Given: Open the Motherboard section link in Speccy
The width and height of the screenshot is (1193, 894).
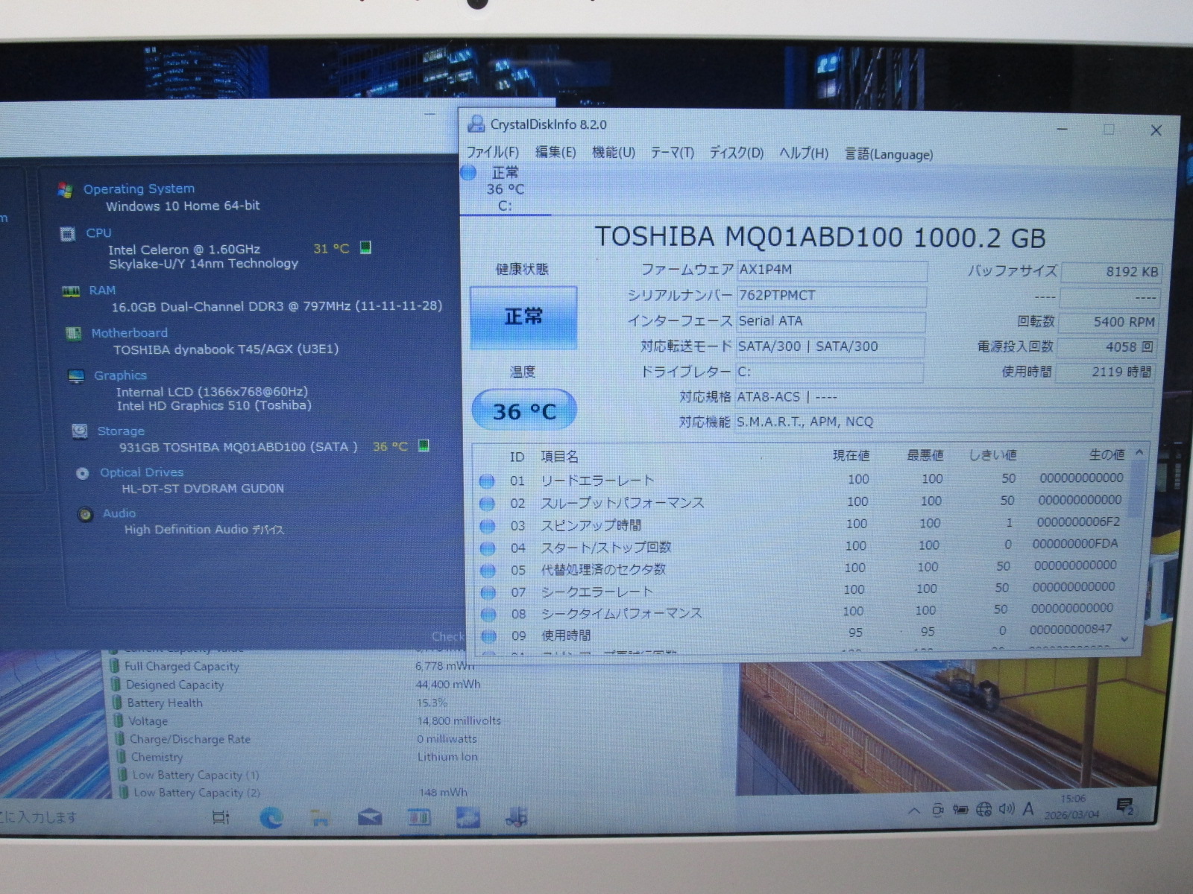Looking at the screenshot, I should [x=129, y=333].
